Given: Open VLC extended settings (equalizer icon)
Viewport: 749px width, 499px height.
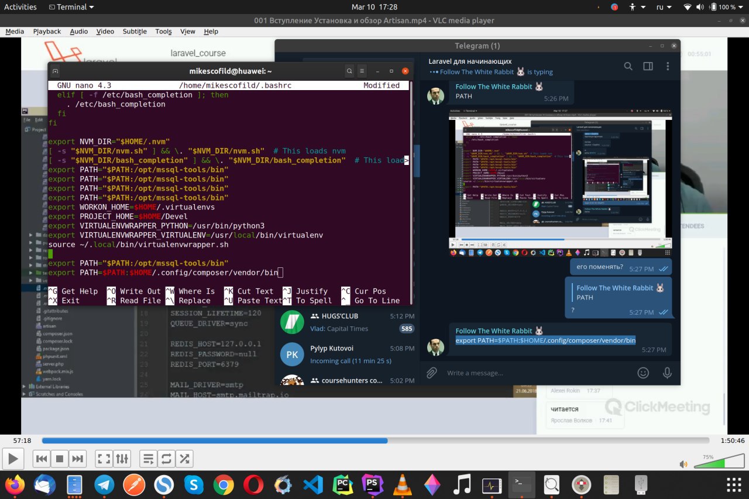Looking at the screenshot, I should click(x=122, y=459).
